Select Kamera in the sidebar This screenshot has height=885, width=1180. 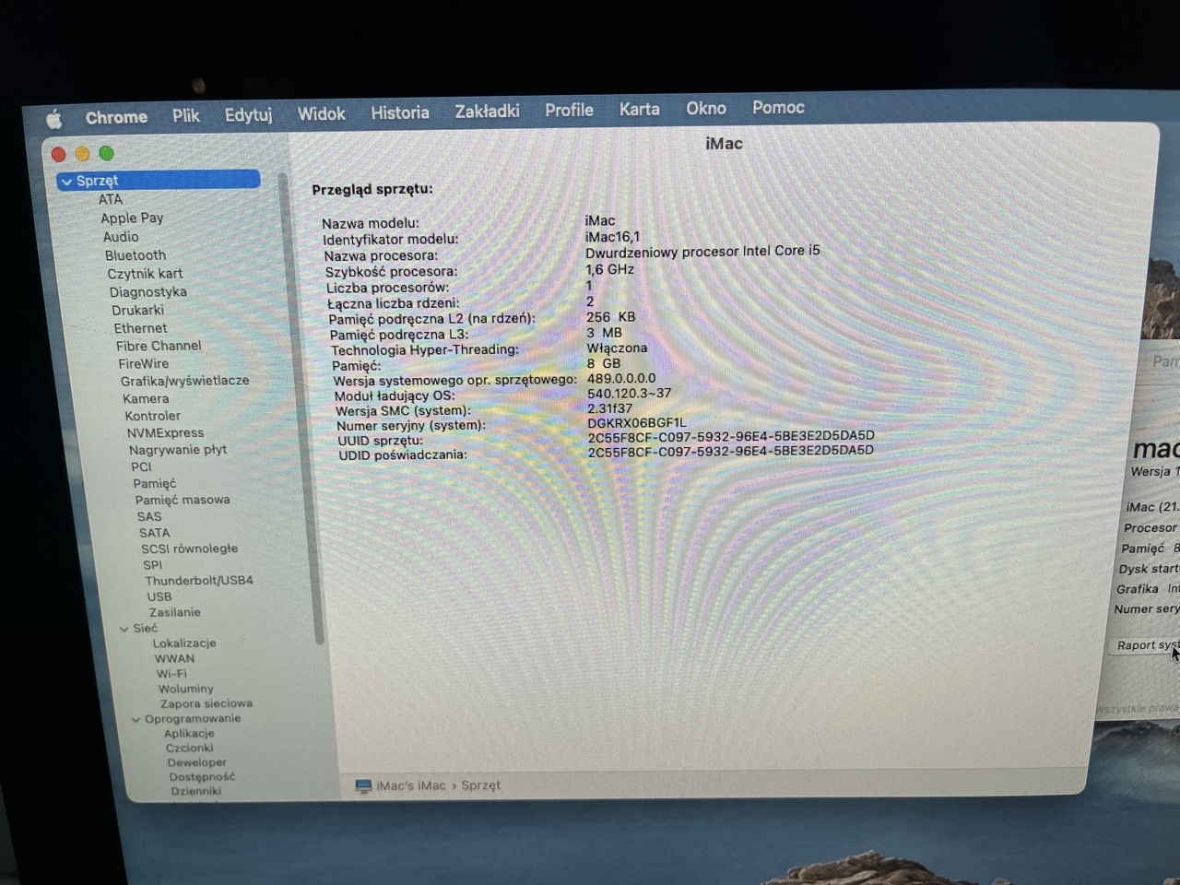click(x=146, y=399)
